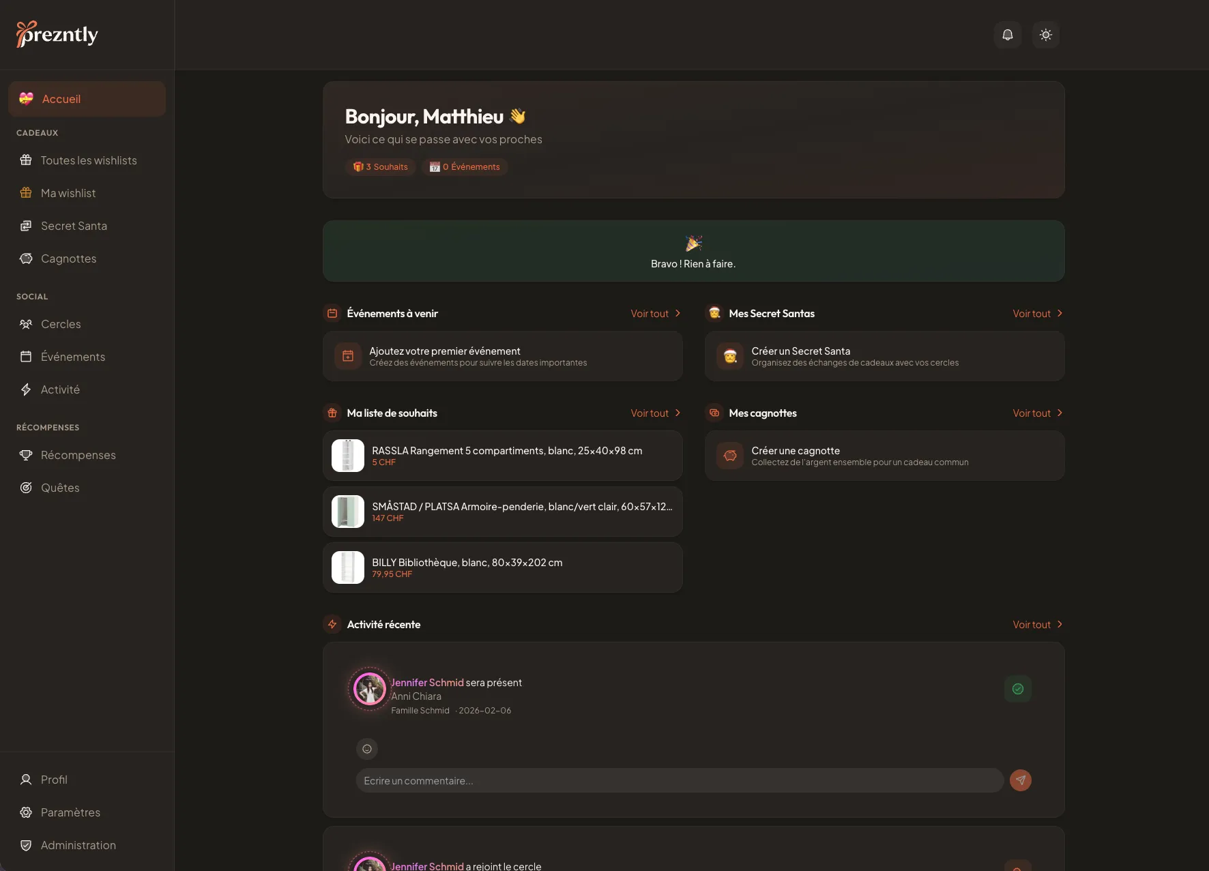The width and height of the screenshot is (1209, 871).
Task: Open notifications via the bell icon
Action: pos(1008,35)
